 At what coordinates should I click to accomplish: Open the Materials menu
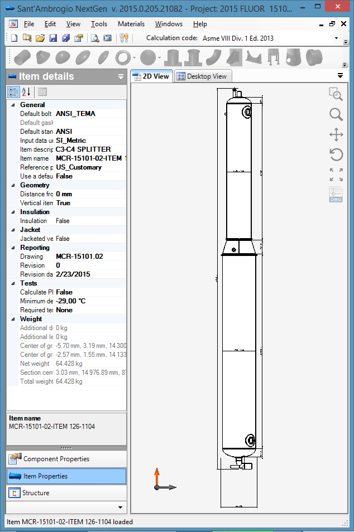tap(131, 24)
